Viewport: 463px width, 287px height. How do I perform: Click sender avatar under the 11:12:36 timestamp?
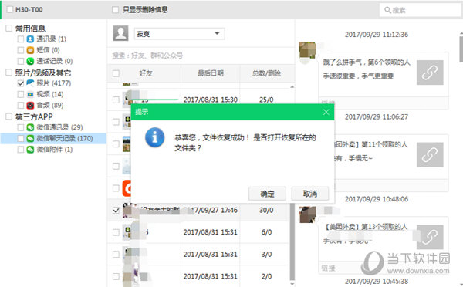307,50
